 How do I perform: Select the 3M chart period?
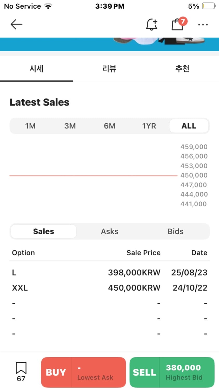(70, 126)
